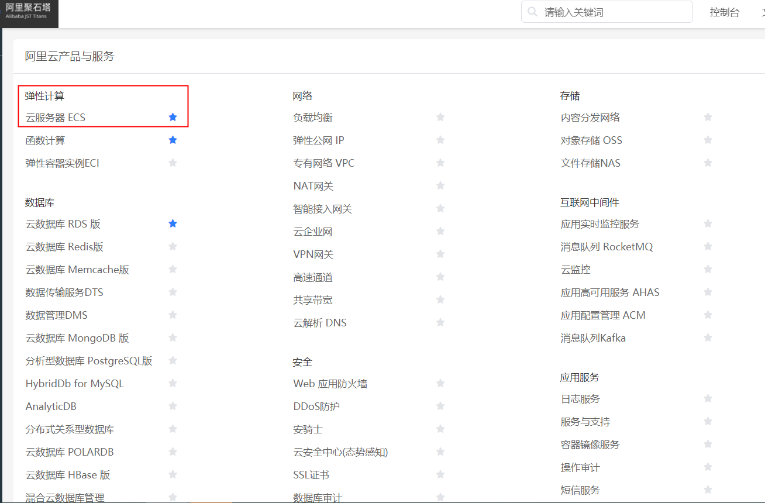Unfavorite the 云服务器 ECS star
The image size is (765, 503).
(x=173, y=118)
